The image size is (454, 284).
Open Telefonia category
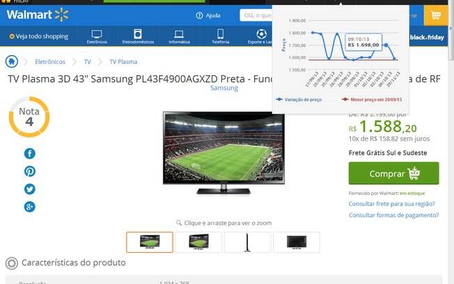pos(220,36)
